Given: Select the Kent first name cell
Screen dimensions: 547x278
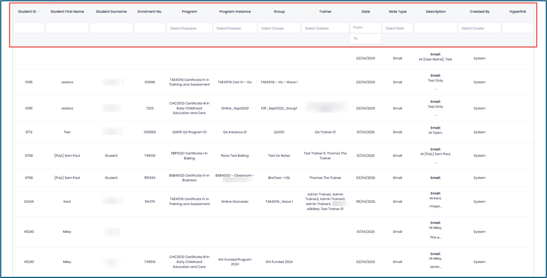Looking at the screenshot, I should 67,202.
